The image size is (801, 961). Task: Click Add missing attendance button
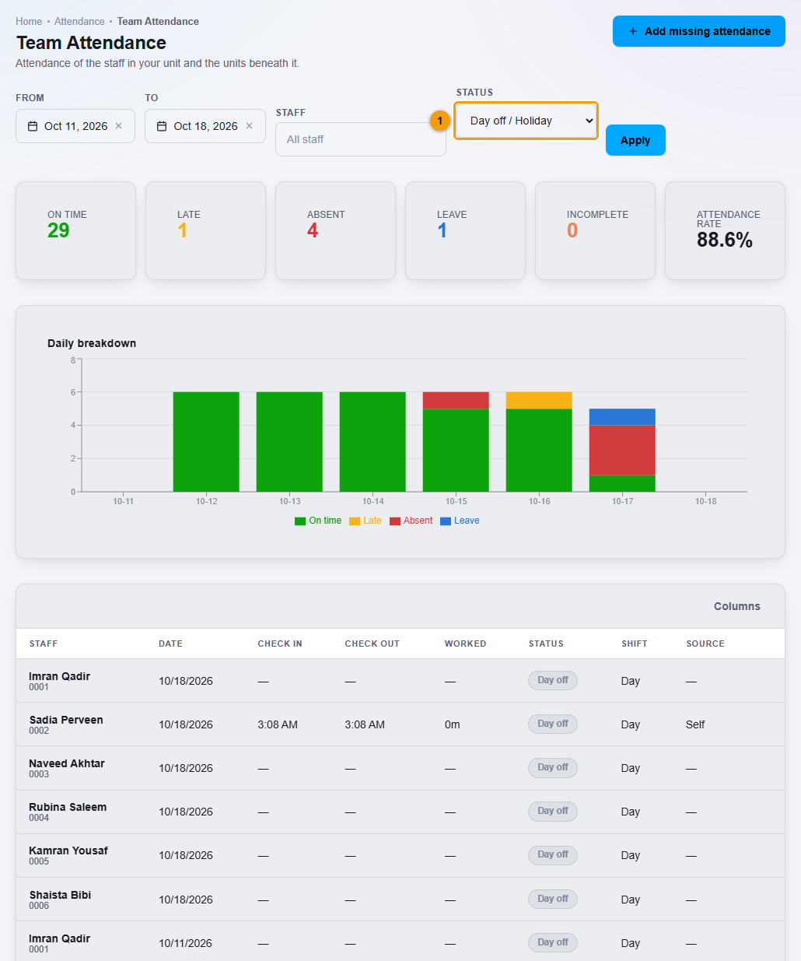699,31
